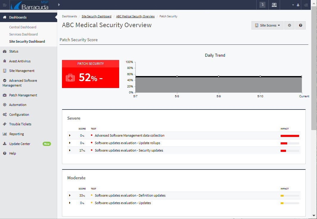317x219 pixels.
Task: Expand the Advanced Software Management data collection row
Action: (x=70, y=135)
